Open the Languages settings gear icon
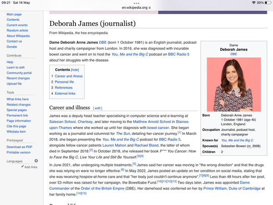Viewport: 273px width, 205px height. [x=36, y=161]
